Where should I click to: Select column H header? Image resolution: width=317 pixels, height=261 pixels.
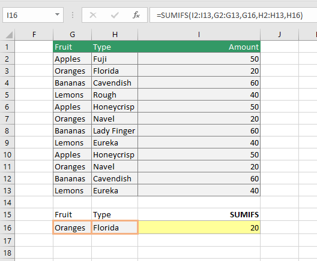[115, 35]
